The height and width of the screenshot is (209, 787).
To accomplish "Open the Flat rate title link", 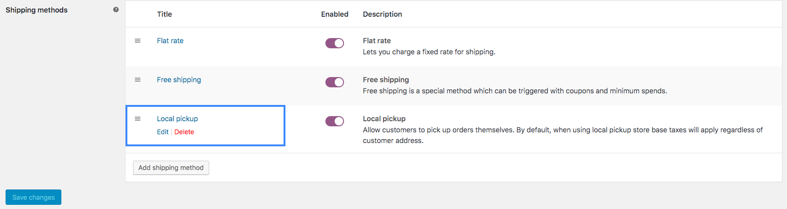I will pyautogui.click(x=170, y=41).
